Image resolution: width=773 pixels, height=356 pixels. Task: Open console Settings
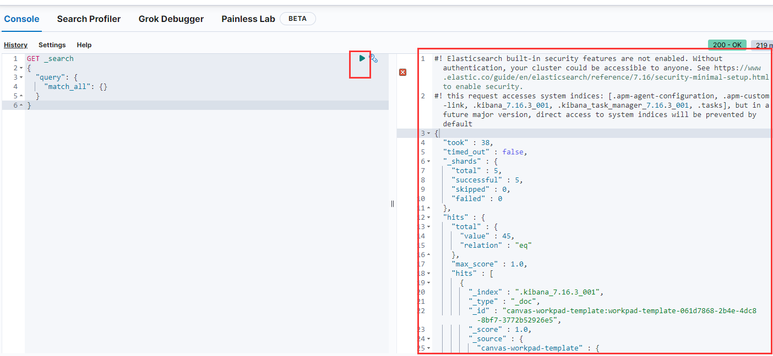52,45
